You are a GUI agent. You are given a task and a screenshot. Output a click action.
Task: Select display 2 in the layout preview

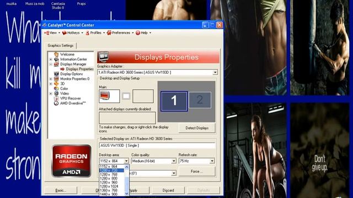pyautogui.click(x=200, y=100)
